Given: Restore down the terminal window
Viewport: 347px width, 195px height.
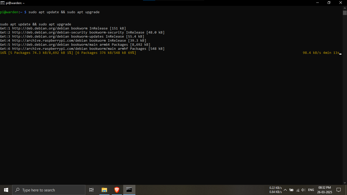Looking at the screenshot, I should coord(329,3).
